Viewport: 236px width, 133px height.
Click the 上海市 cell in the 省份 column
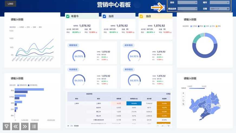(77, 103)
